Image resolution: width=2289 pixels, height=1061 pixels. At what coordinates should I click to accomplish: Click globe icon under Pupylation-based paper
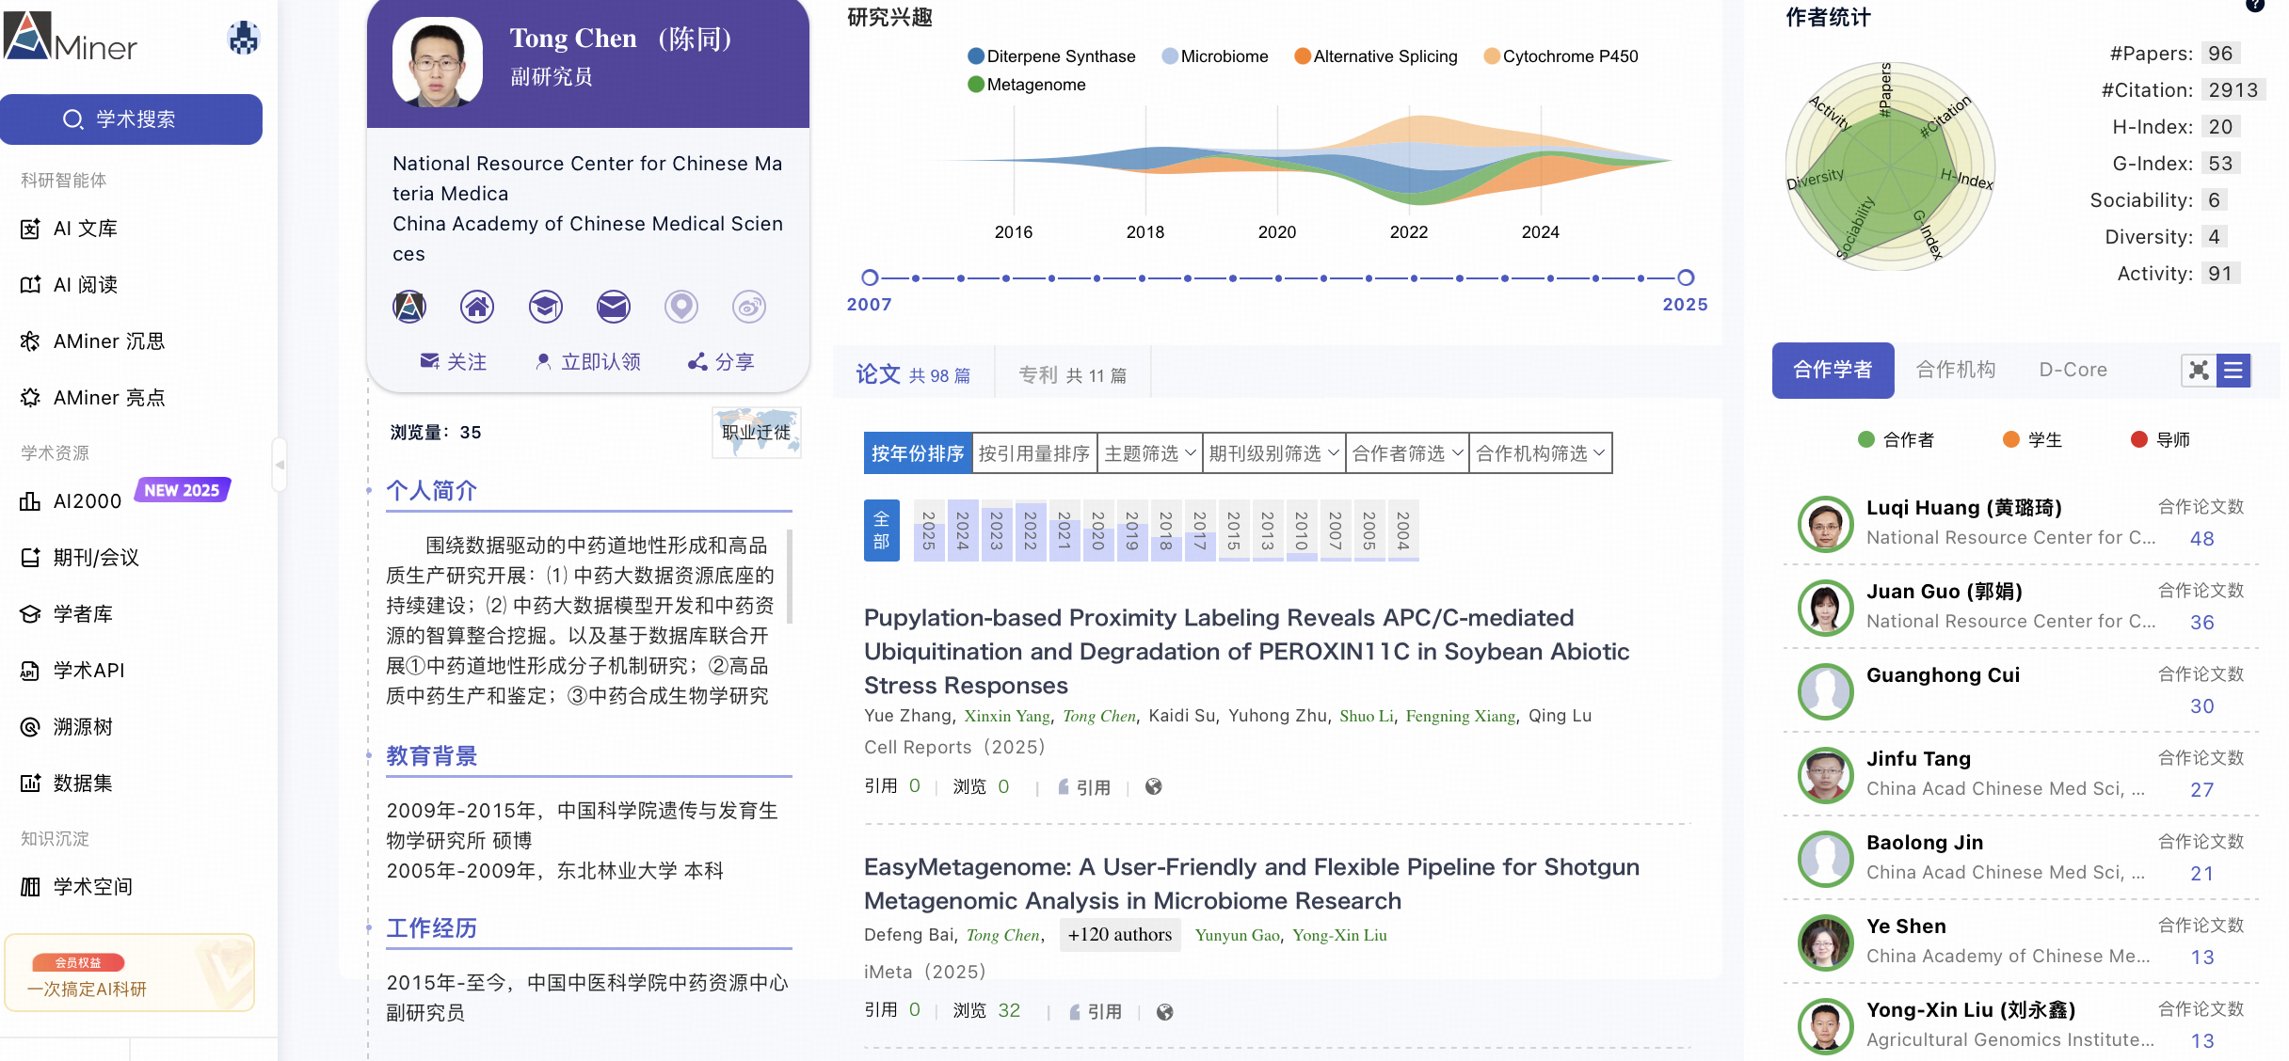click(1154, 786)
